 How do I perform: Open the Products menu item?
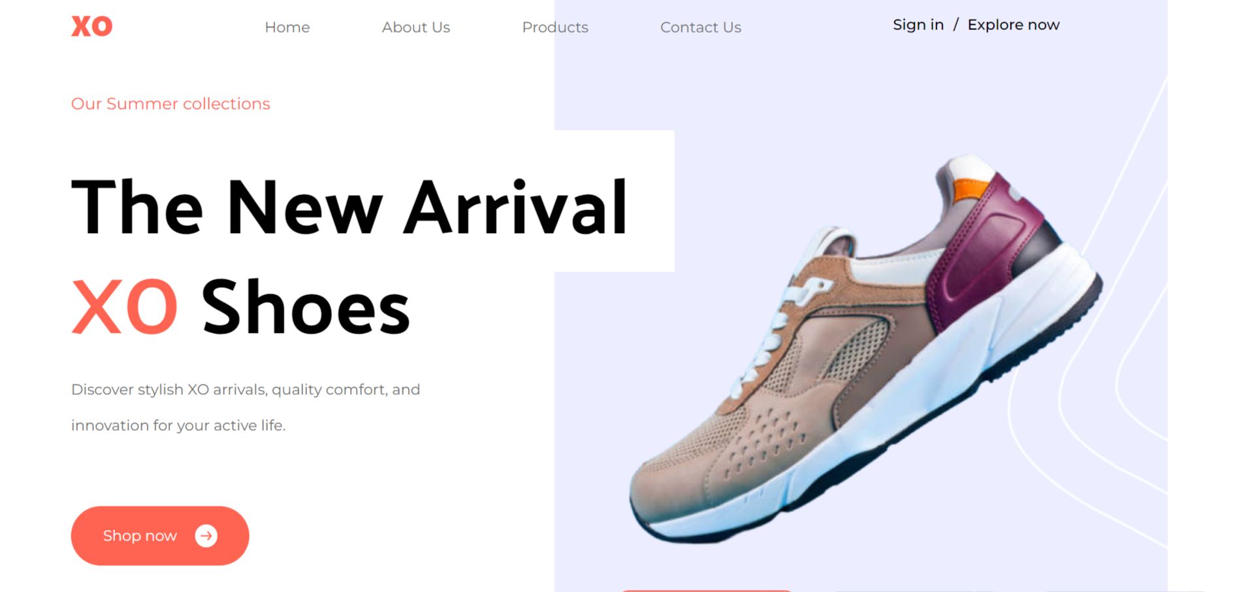(x=555, y=27)
